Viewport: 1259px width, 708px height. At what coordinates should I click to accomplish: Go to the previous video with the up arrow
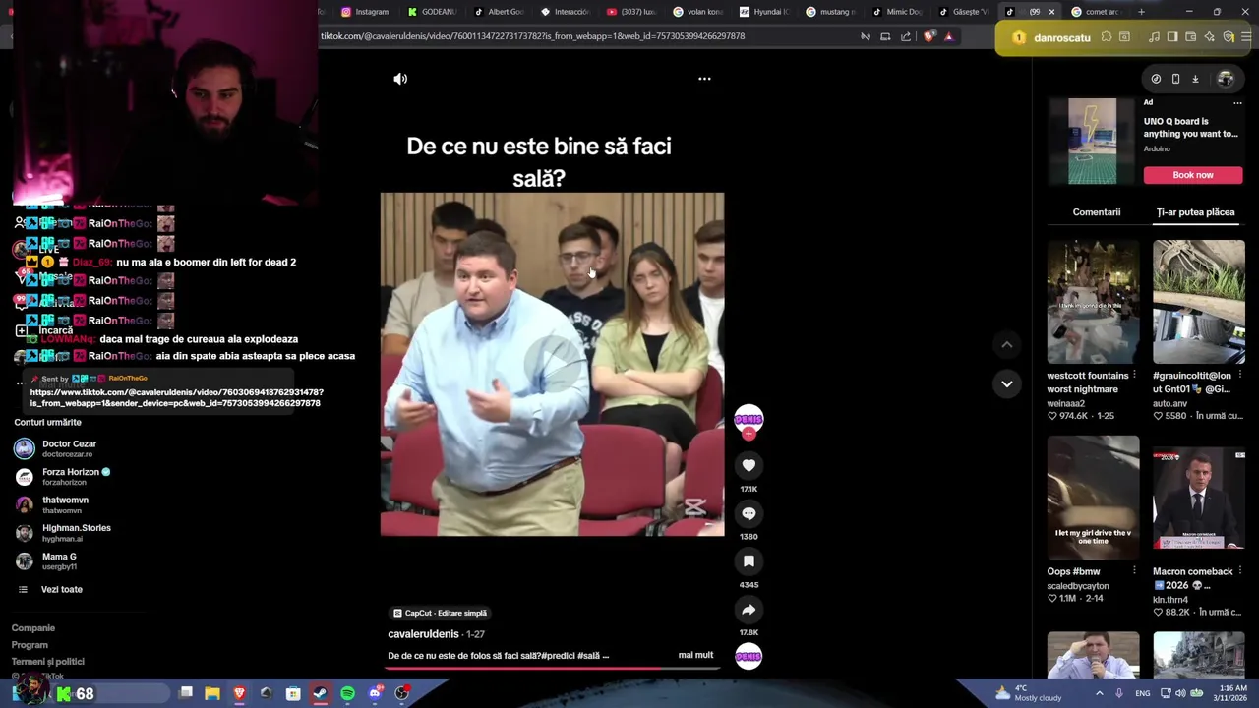(x=1006, y=344)
